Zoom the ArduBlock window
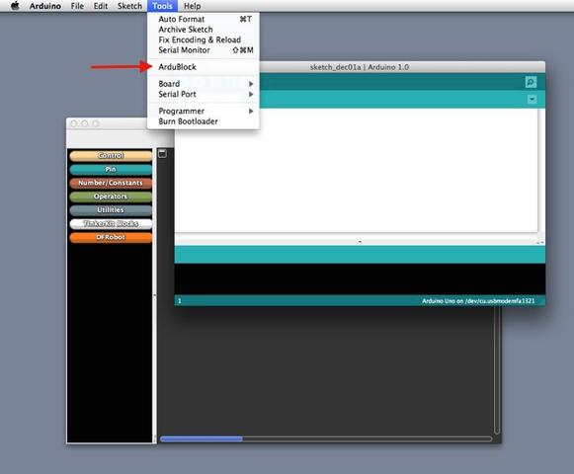Screen dimensions: 574x474 pyautogui.click(x=96, y=123)
